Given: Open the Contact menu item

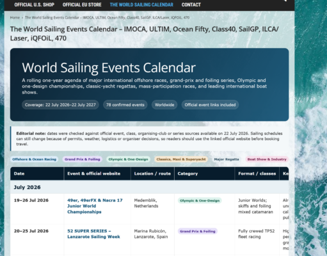Looking at the screenshot, I should (x=191, y=4).
